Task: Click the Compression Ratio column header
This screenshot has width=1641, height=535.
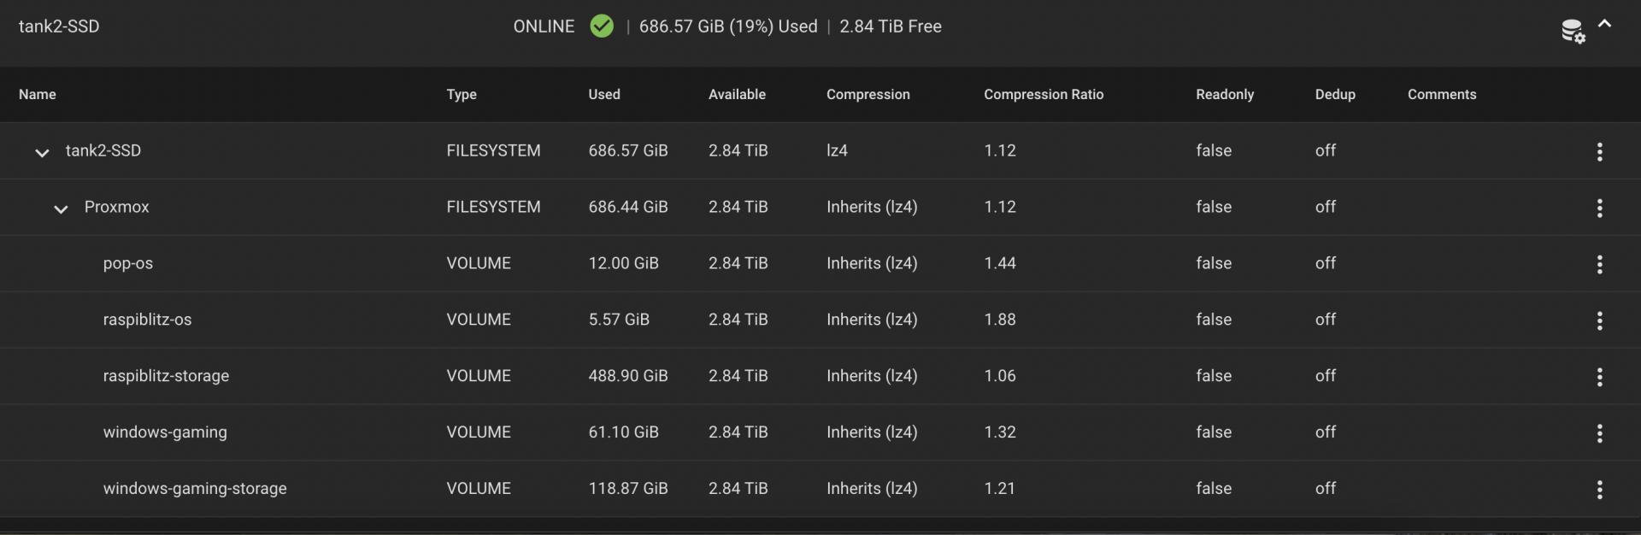Action: pyautogui.click(x=1043, y=95)
